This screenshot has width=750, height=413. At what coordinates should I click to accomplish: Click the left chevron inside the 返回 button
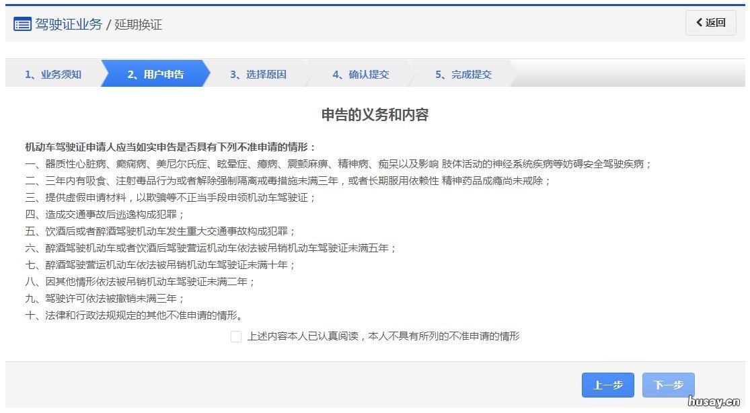[x=700, y=23]
